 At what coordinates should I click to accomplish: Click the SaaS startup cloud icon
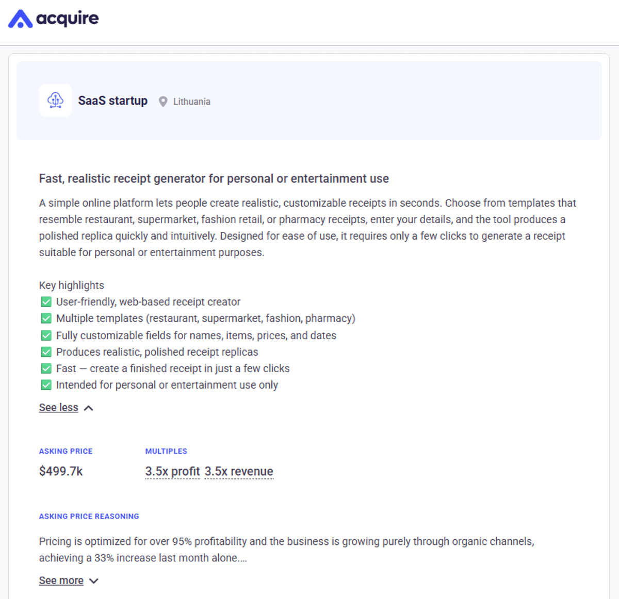(x=55, y=101)
